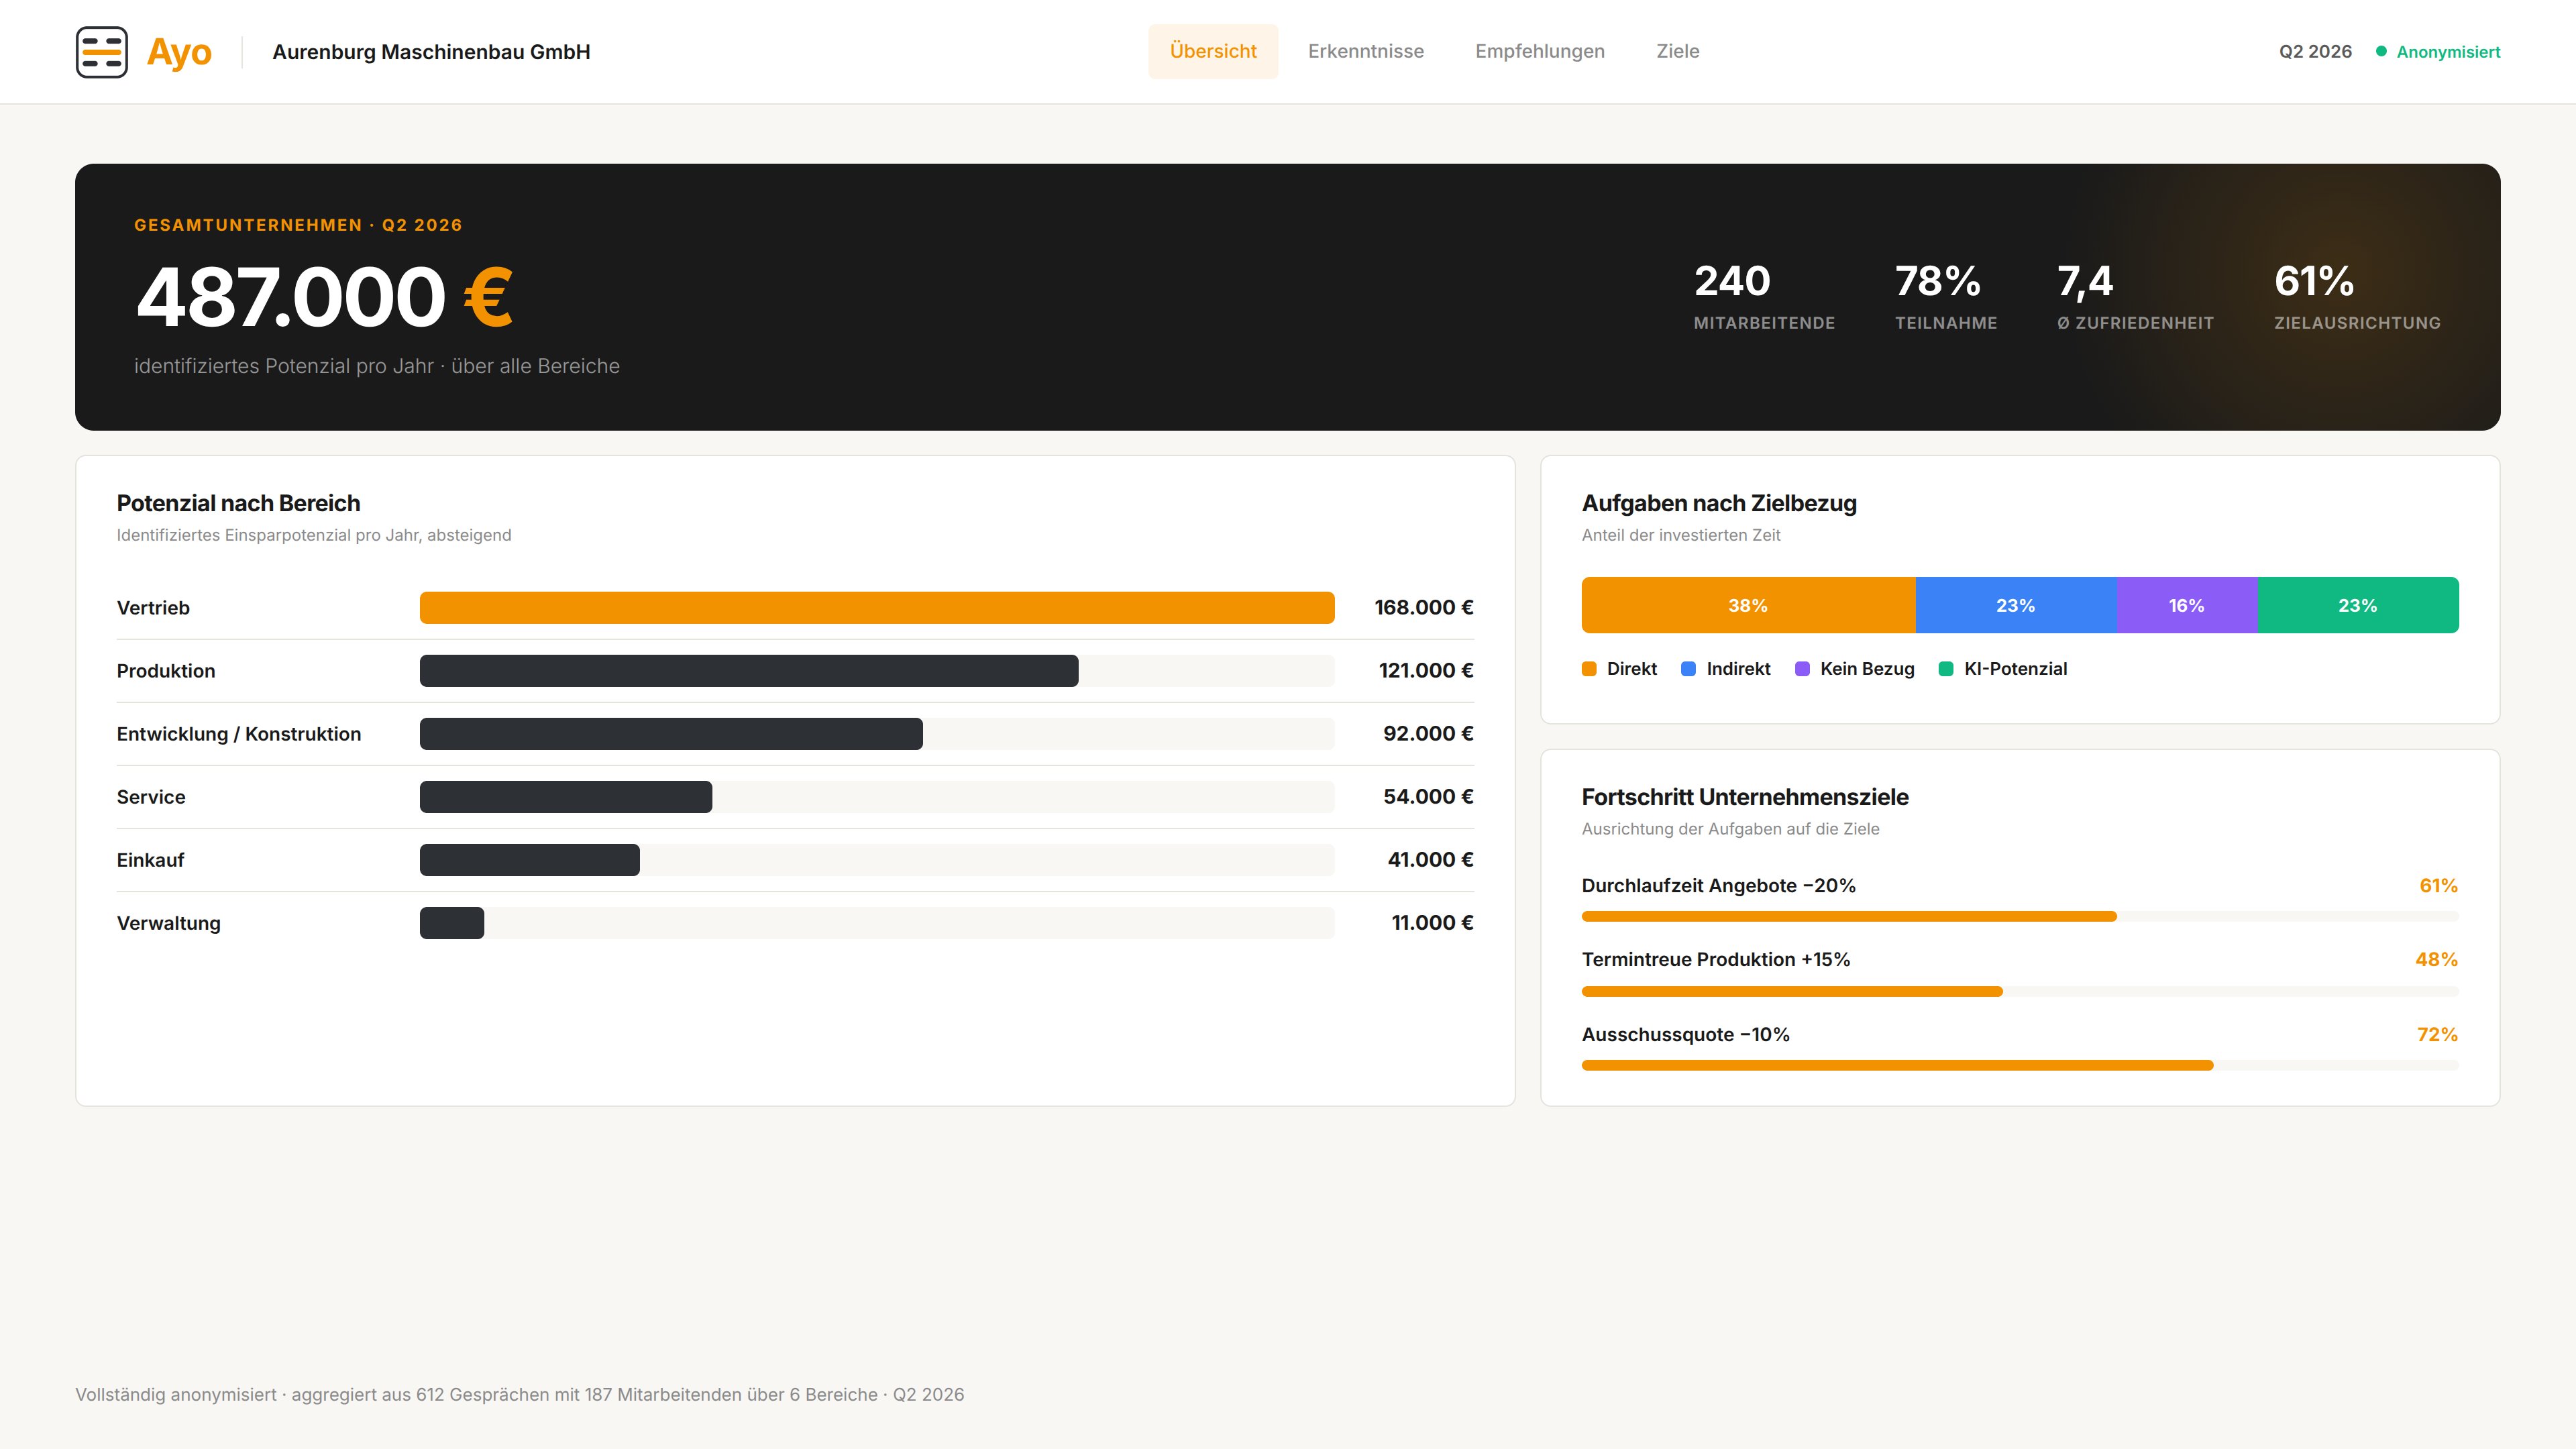Viewport: 2576px width, 1449px height.
Task: Select the Einkauf row label
Action: pyautogui.click(x=150, y=860)
